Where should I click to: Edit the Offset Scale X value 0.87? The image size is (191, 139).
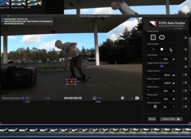(x=166, y=91)
